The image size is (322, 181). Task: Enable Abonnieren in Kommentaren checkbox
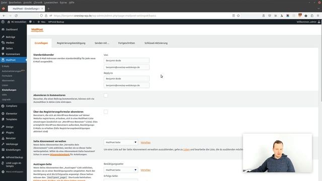pos(106,96)
